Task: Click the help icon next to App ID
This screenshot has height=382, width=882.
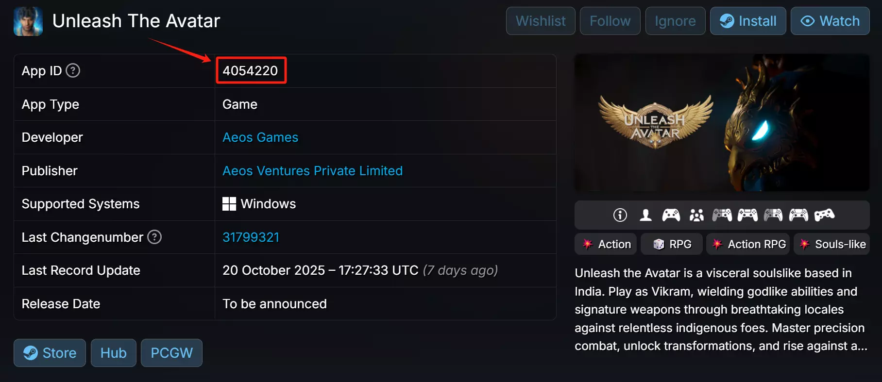Action: [x=73, y=71]
